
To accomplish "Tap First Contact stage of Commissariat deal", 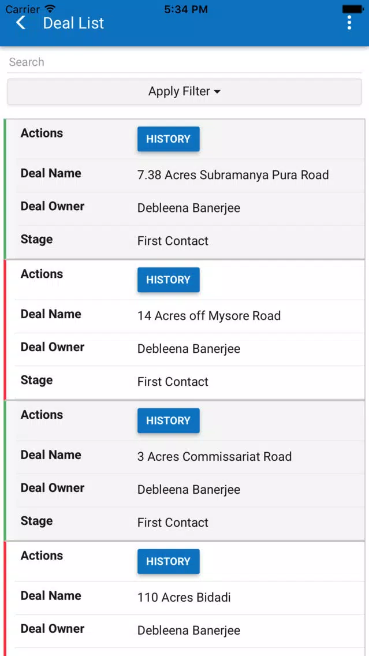I will click(173, 523).
